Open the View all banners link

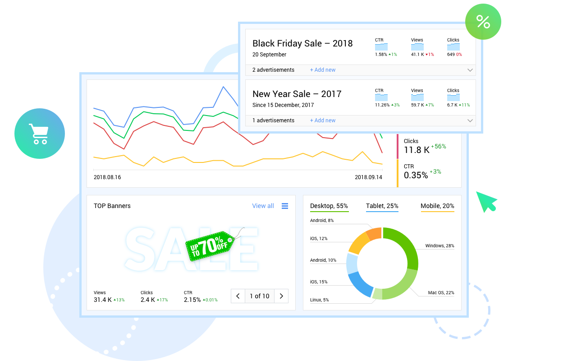tap(263, 206)
